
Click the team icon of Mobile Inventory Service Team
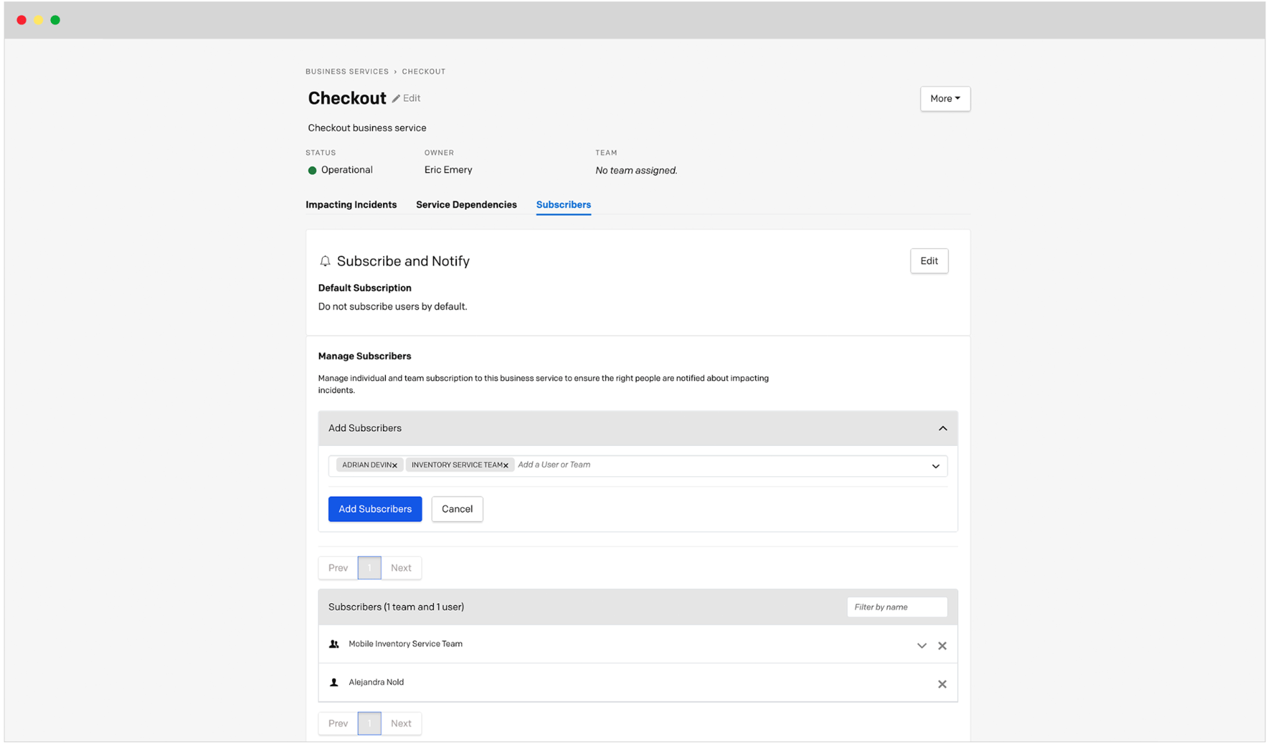(334, 644)
